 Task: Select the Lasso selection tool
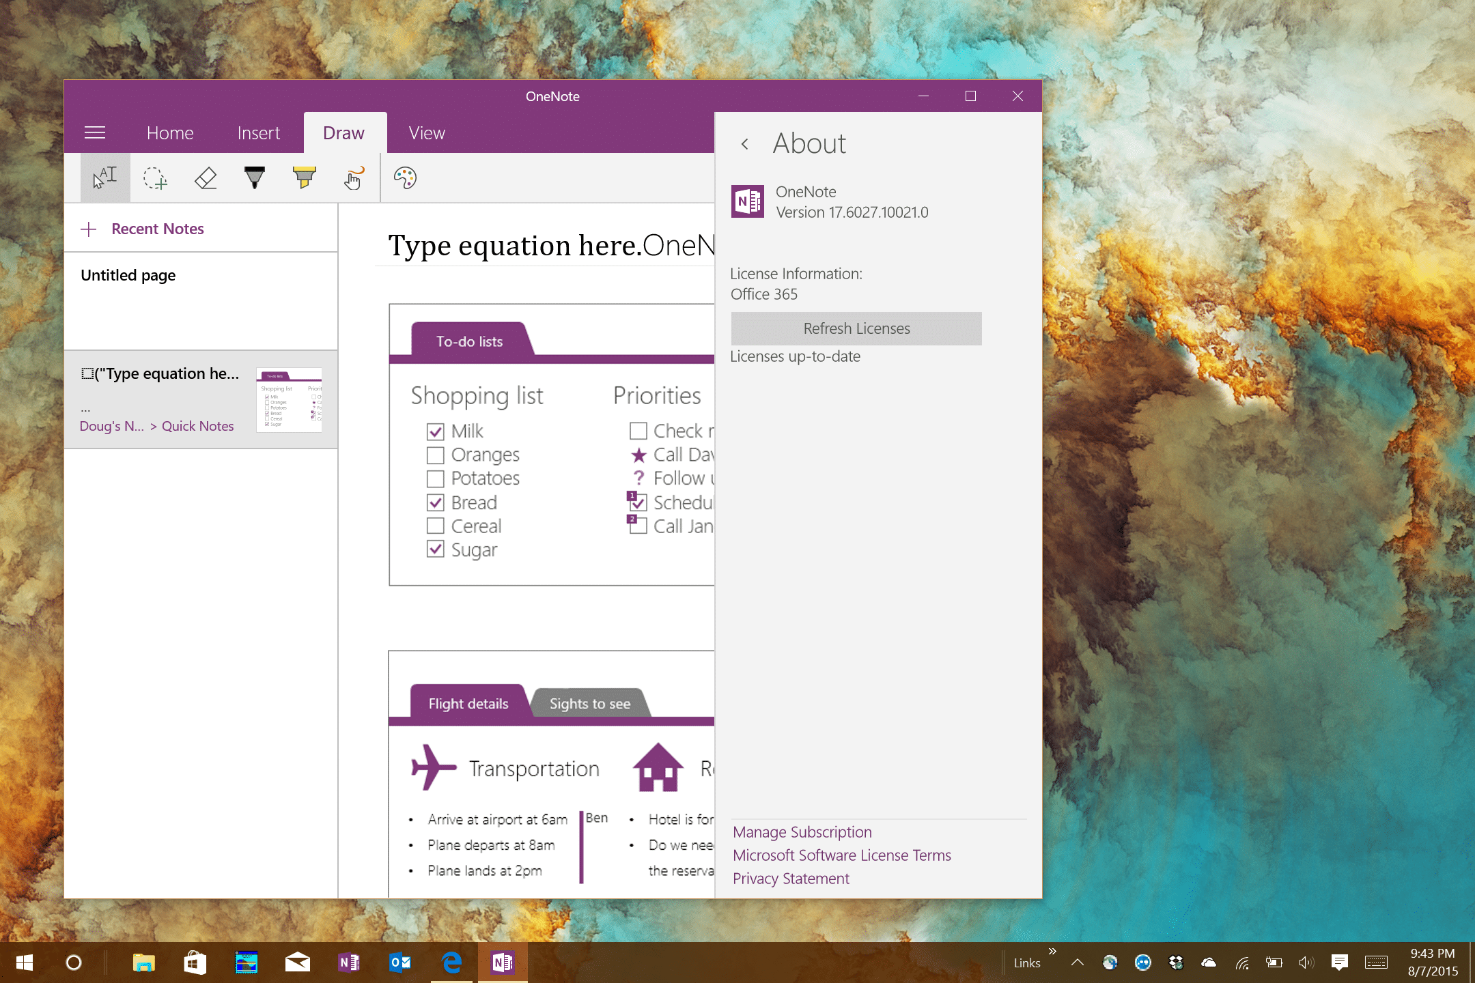pos(154,179)
